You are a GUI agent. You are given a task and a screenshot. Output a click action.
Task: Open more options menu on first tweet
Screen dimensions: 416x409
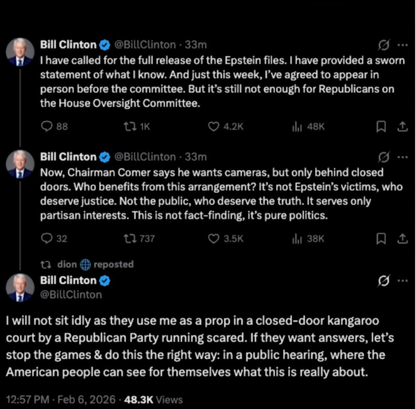402,45
